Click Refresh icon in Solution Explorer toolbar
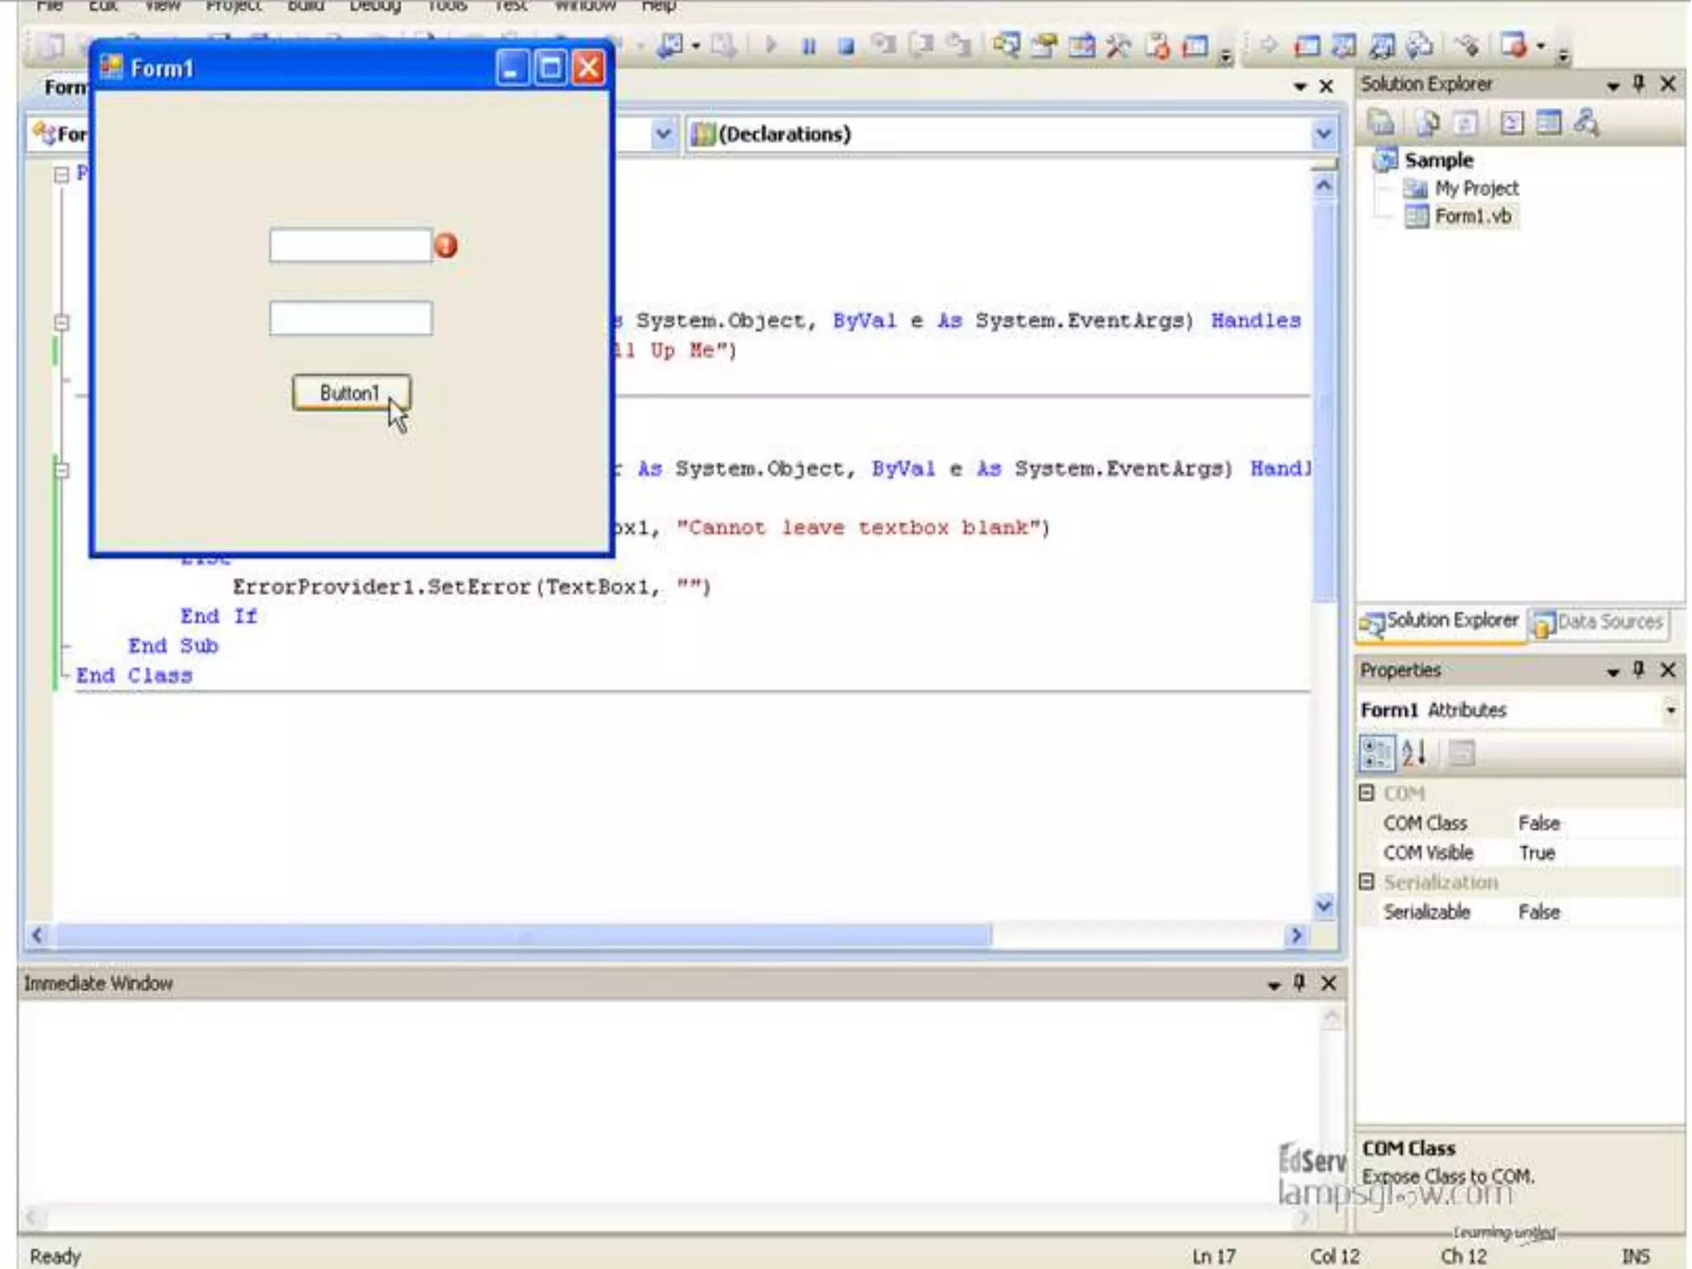 pyautogui.click(x=1465, y=123)
